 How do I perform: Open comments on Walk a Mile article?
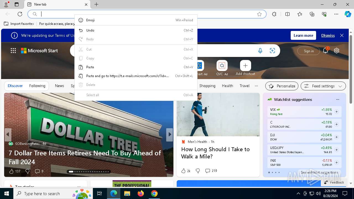(211, 171)
